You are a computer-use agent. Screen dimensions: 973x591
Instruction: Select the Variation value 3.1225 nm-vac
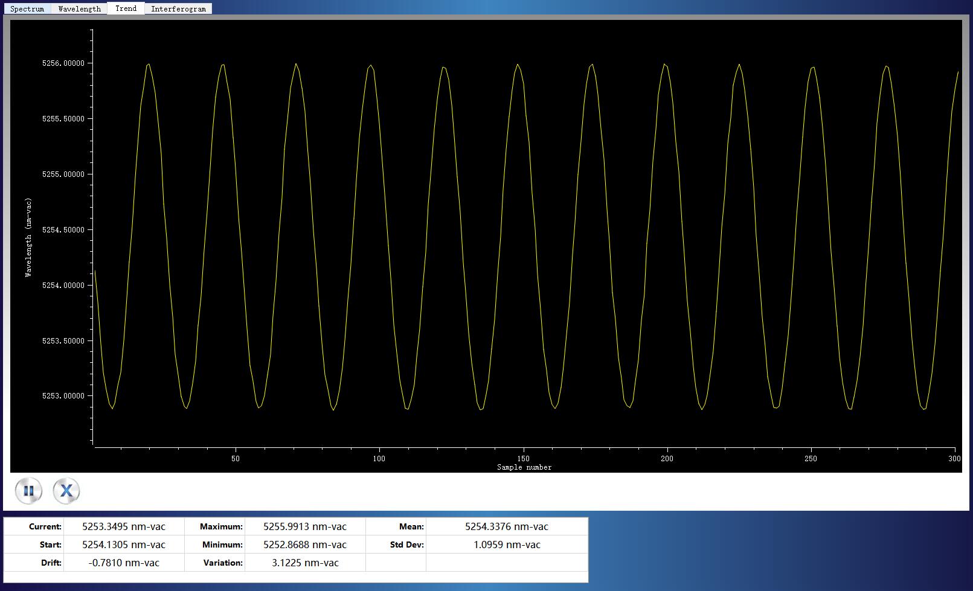[x=304, y=563]
